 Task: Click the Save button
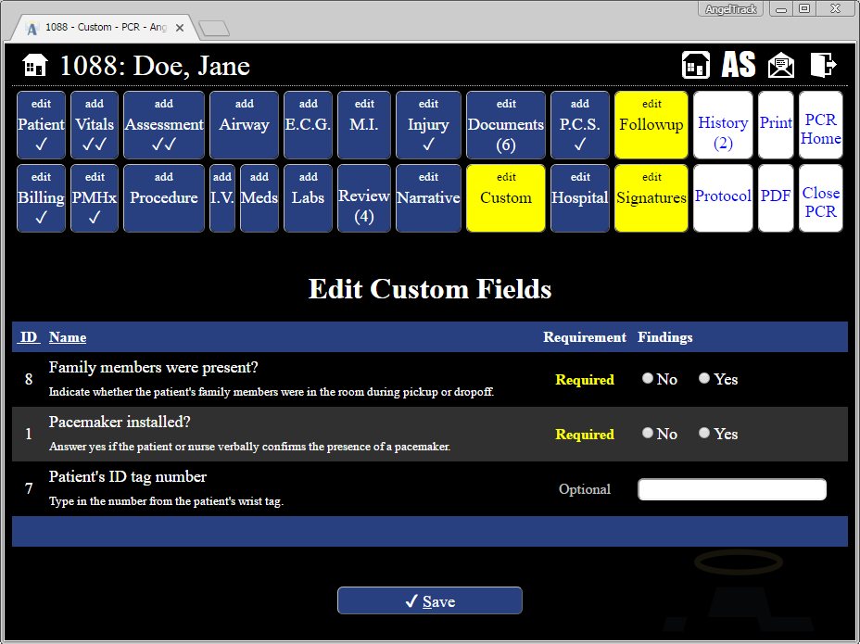[429, 600]
